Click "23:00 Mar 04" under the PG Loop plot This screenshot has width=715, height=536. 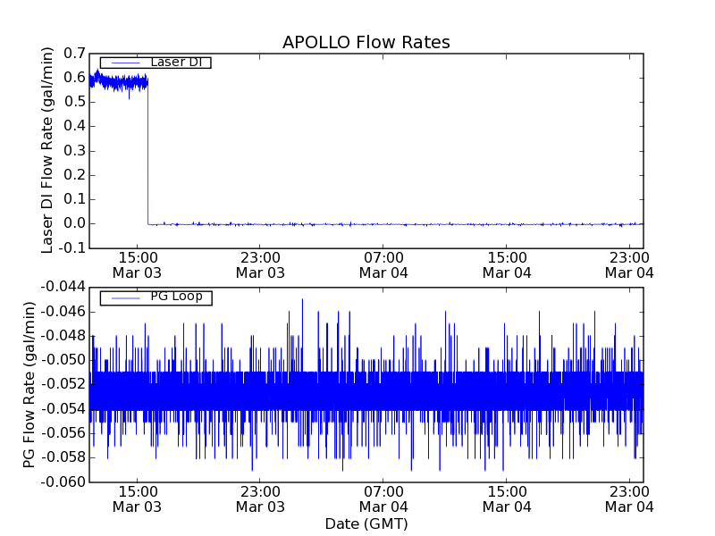[629, 499]
